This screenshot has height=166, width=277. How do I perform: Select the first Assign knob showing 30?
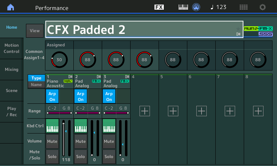(59, 59)
